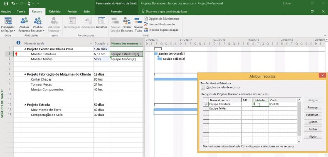
Task: Switch to the Tarefa tab
Action: (x=21, y=12)
